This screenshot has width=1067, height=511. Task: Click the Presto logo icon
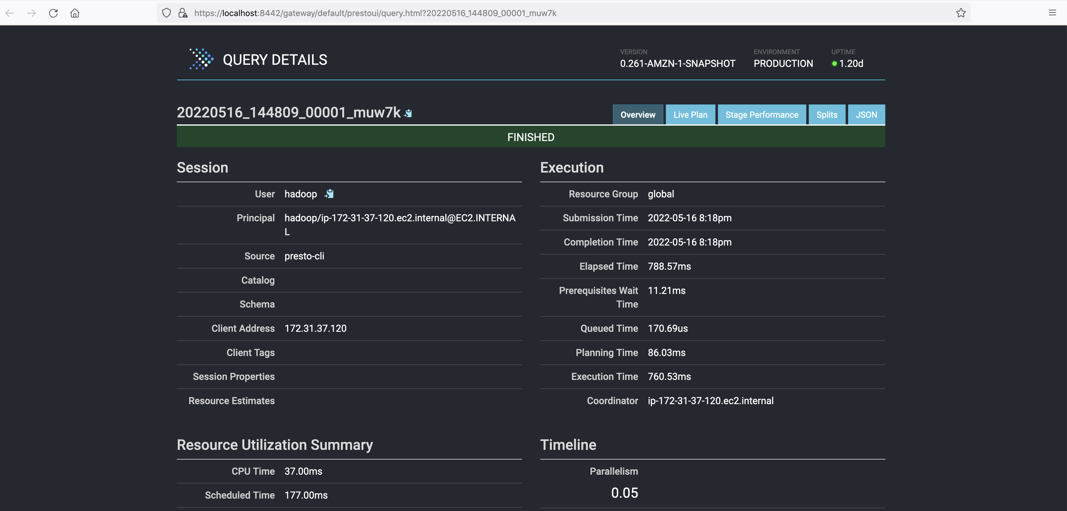point(201,59)
